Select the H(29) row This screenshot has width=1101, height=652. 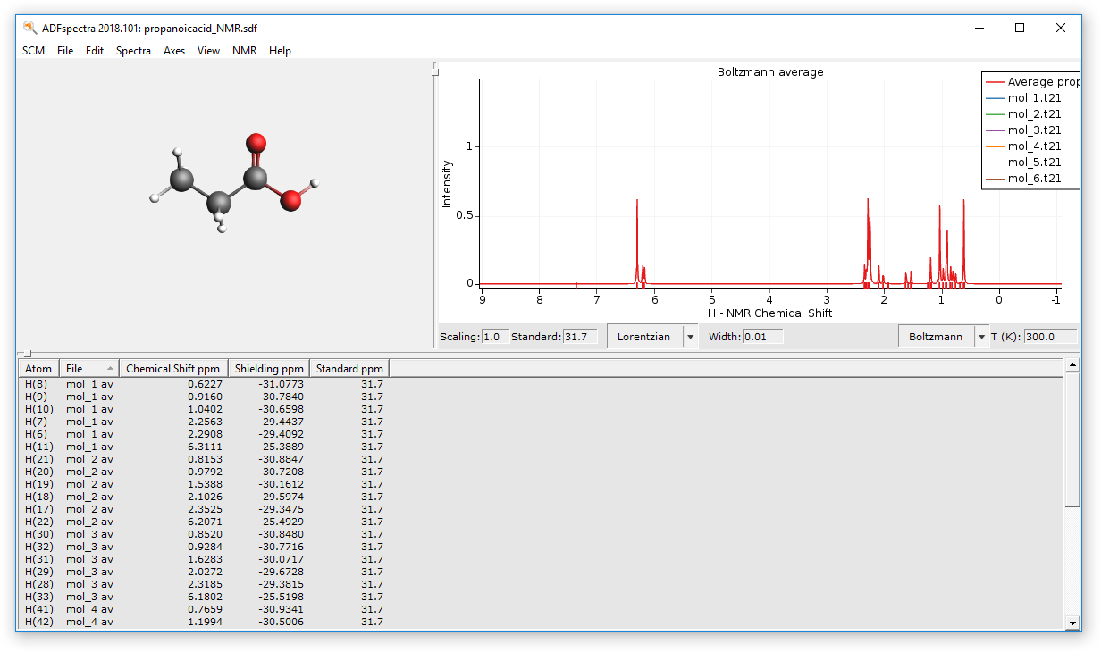tap(542, 572)
